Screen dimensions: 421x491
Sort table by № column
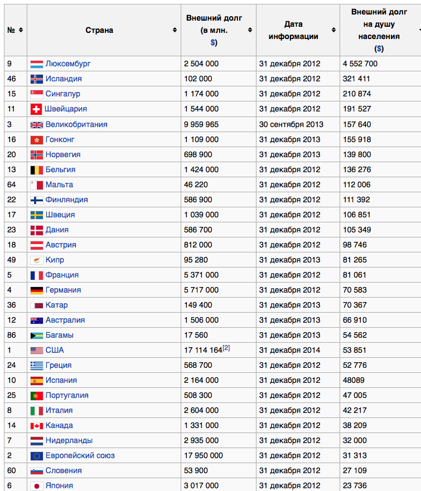21,30
